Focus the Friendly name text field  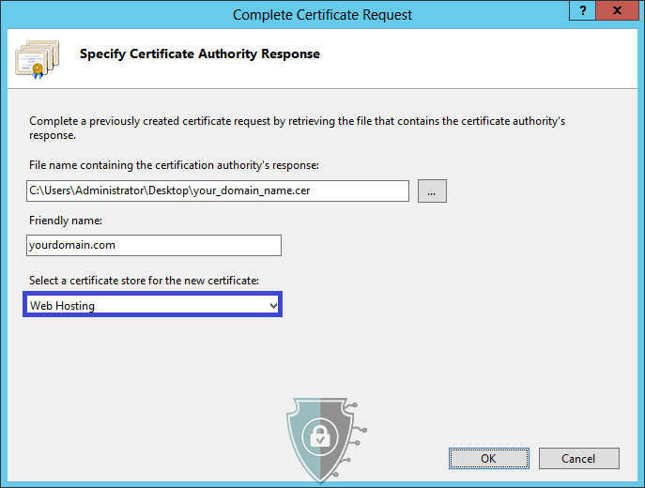click(x=154, y=245)
